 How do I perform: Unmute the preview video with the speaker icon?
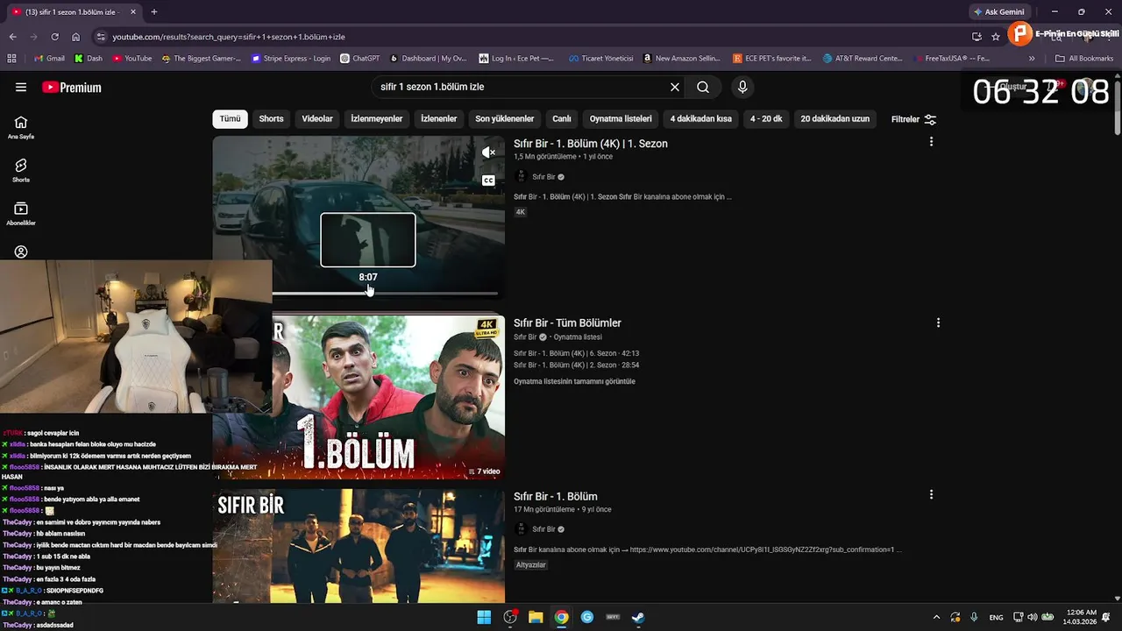[x=488, y=152]
